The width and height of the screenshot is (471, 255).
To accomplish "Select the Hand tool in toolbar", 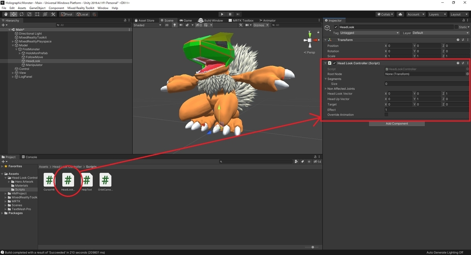I will click(x=5, y=14).
